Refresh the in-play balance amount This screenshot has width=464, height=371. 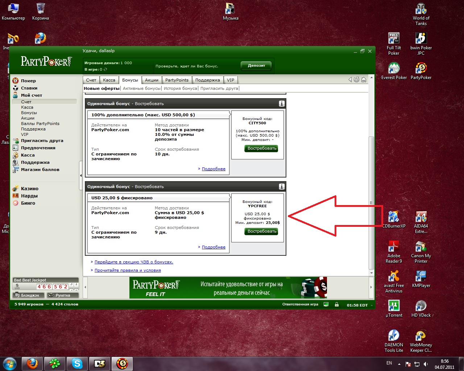(x=105, y=70)
